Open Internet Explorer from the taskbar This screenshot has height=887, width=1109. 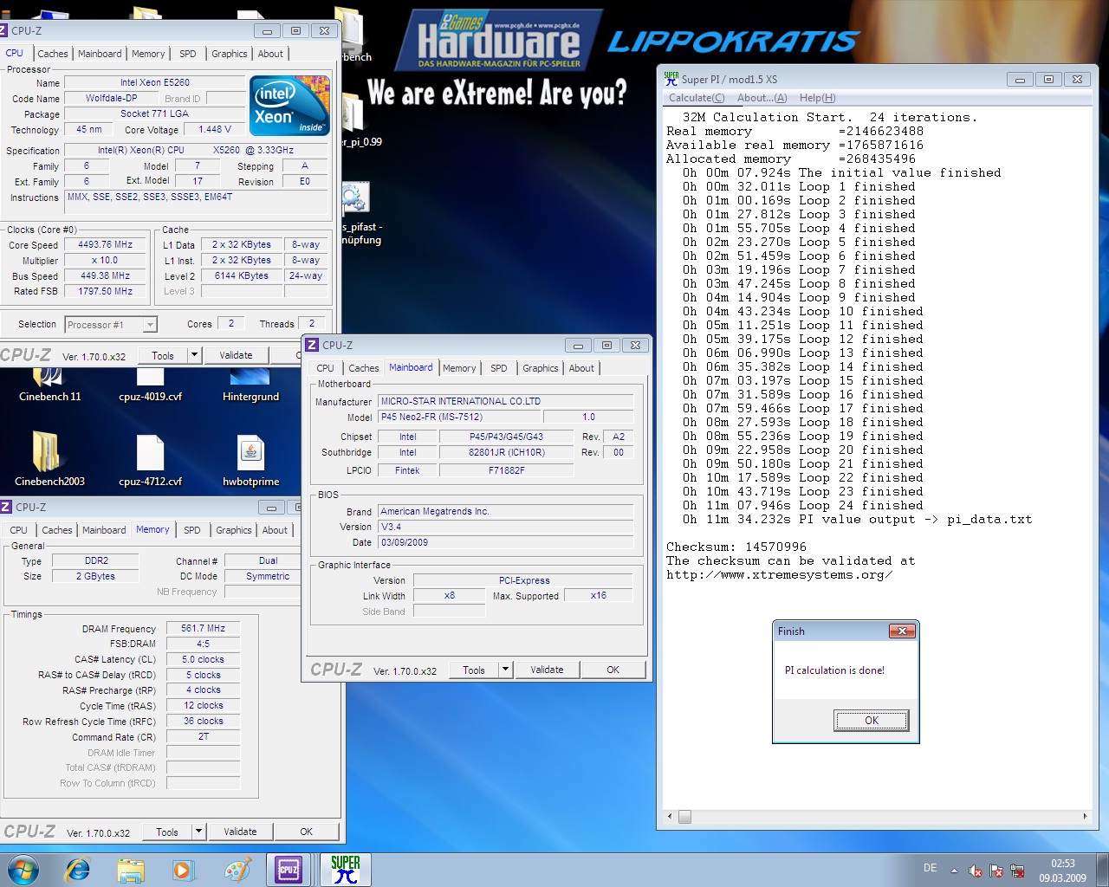coord(78,870)
